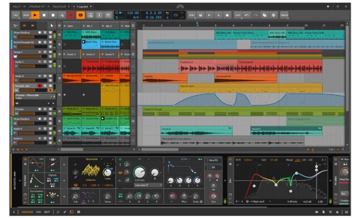
Task: Click the undo arrow icon
Action: click(x=247, y=15)
